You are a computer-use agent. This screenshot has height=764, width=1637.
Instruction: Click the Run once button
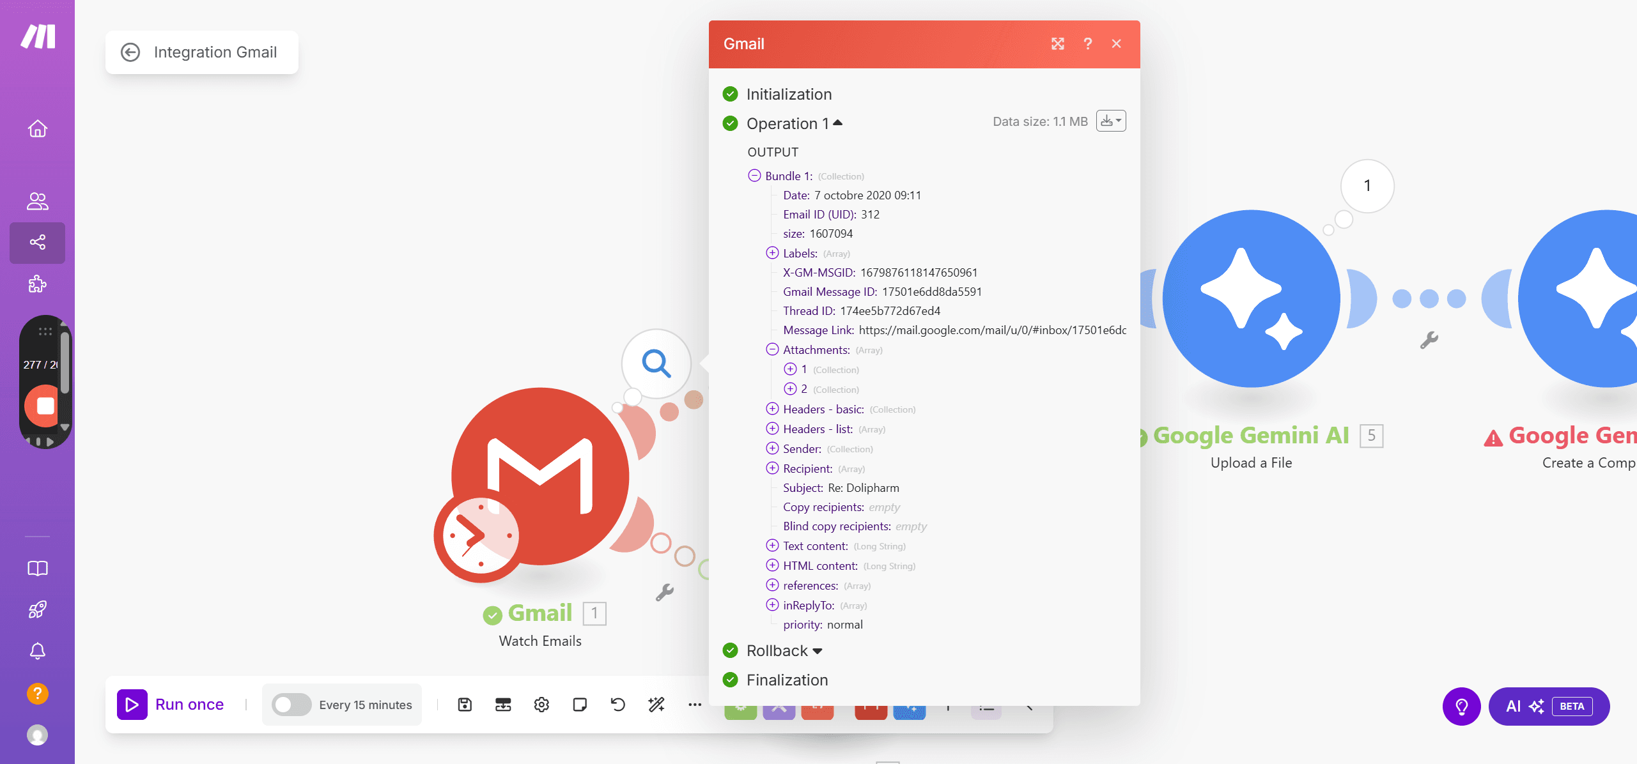[x=171, y=705]
